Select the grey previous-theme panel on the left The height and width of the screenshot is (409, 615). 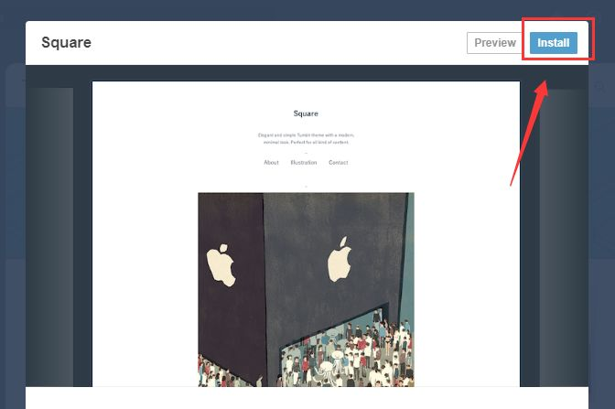click(x=49, y=237)
